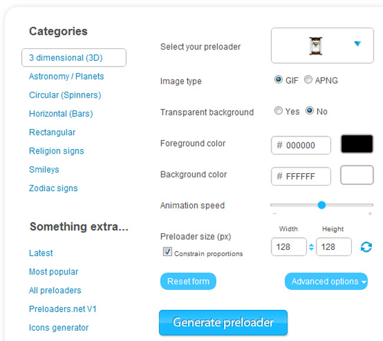Open the white background color swatch

pos(356,175)
